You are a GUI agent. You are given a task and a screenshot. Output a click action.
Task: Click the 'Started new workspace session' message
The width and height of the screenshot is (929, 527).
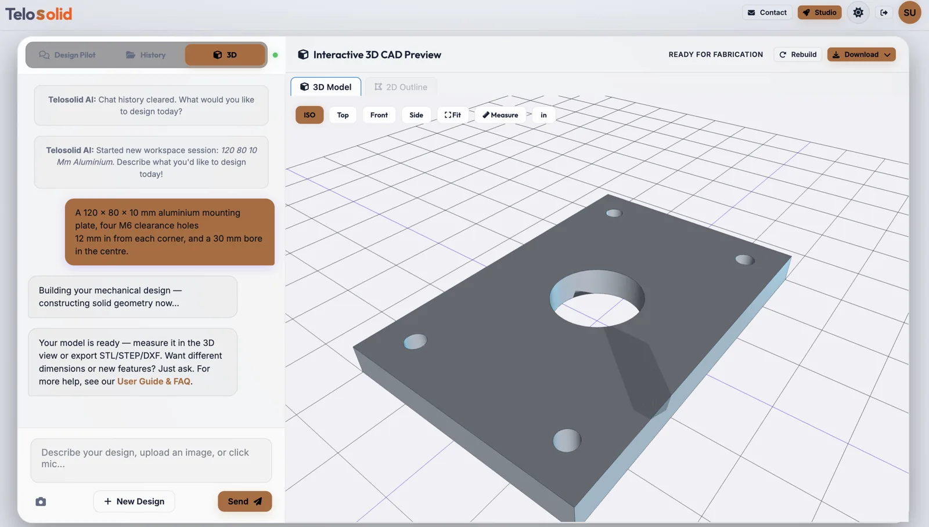[x=151, y=162]
